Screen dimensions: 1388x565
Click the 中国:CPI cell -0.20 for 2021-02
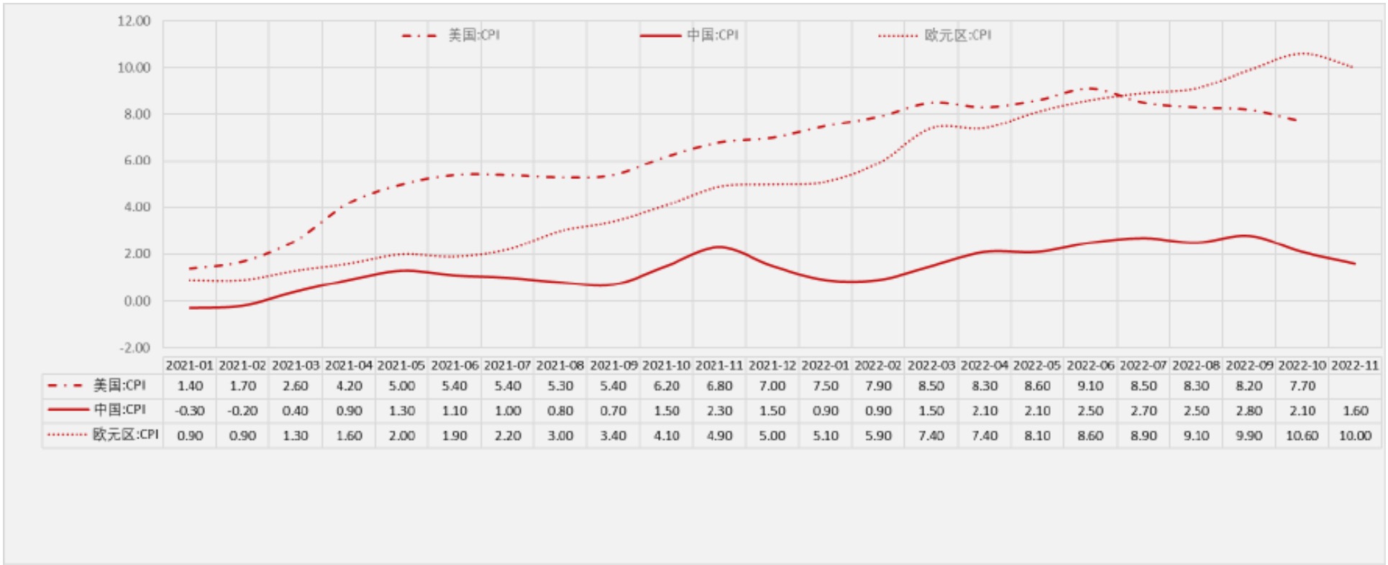point(243,411)
